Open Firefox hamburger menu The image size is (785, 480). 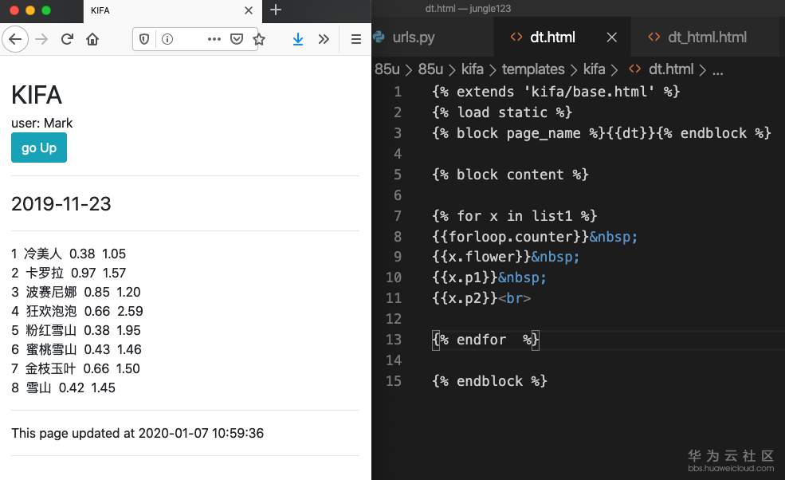(x=356, y=39)
